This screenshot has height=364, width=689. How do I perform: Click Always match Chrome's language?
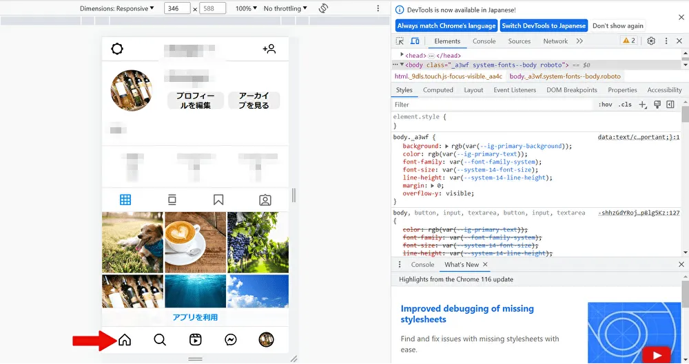446,25
